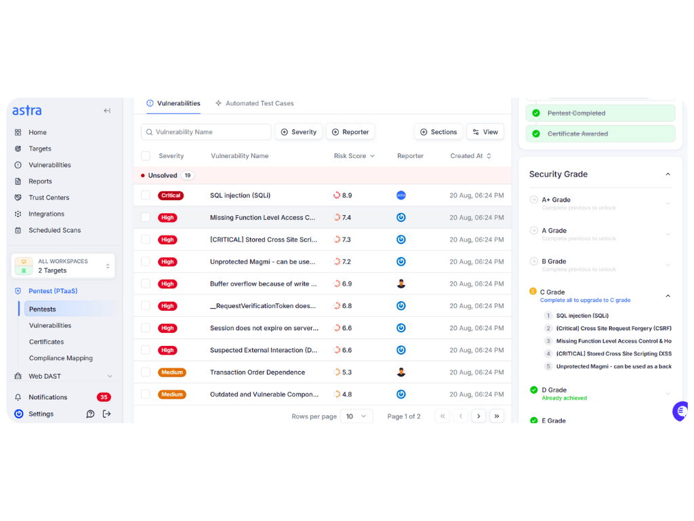Screen dimensions: 694x521
Task: Open the Home icon in the sidebar
Action: [x=18, y=132]
